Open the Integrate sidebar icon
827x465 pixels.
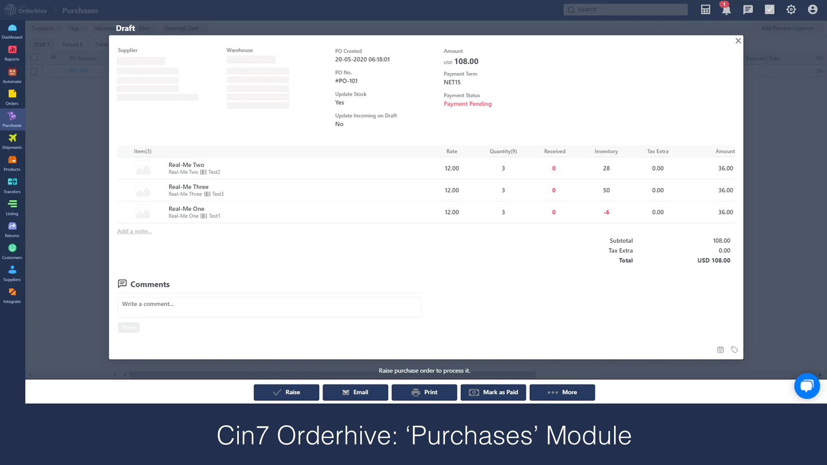[12, 296]
